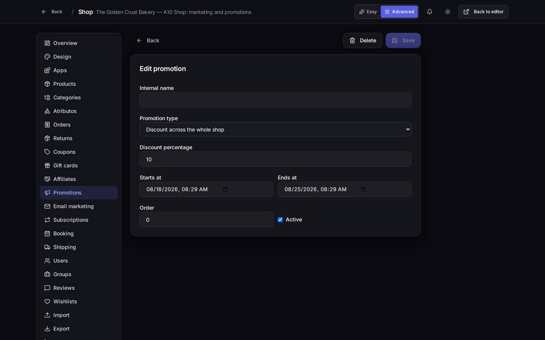Screen dimensions: 545x340
Task: Click the Coupons tag icon
Action: (x=47, y=152)
